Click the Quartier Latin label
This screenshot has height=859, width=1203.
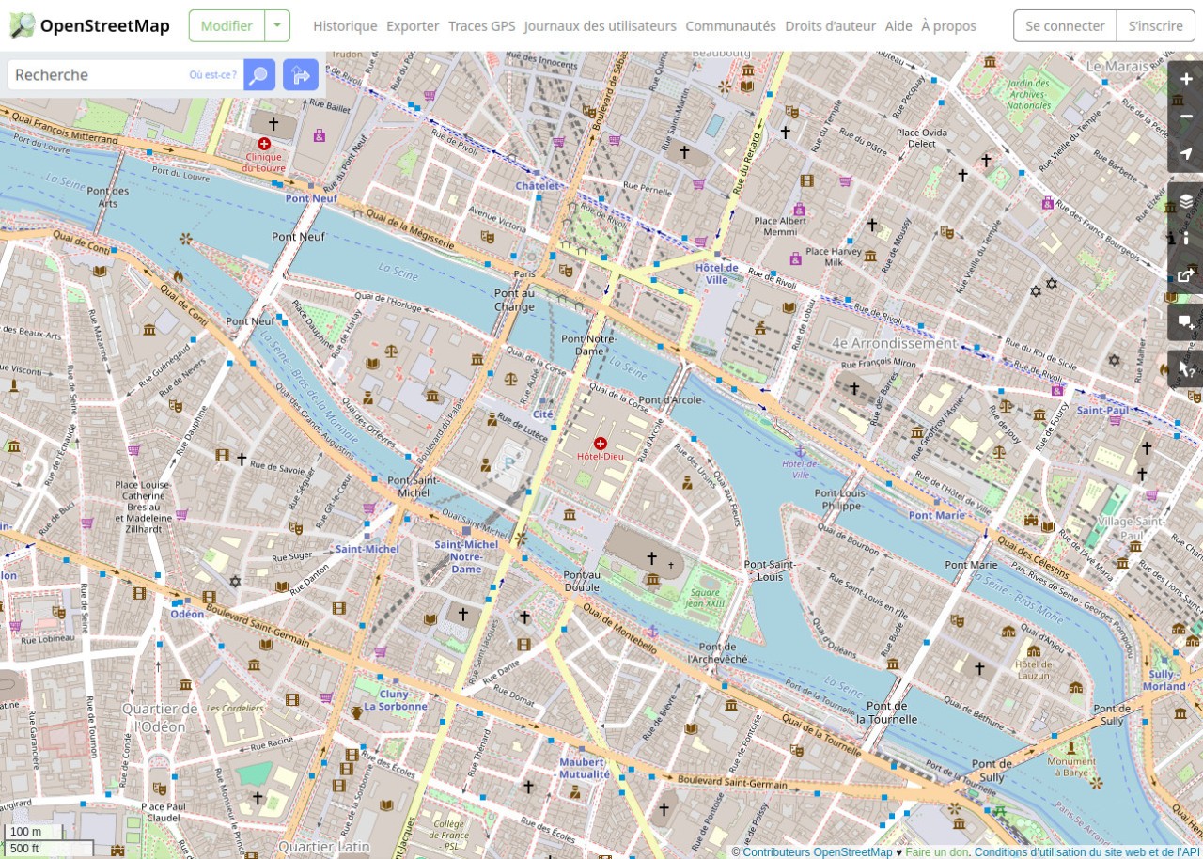[x=324, y=846]
